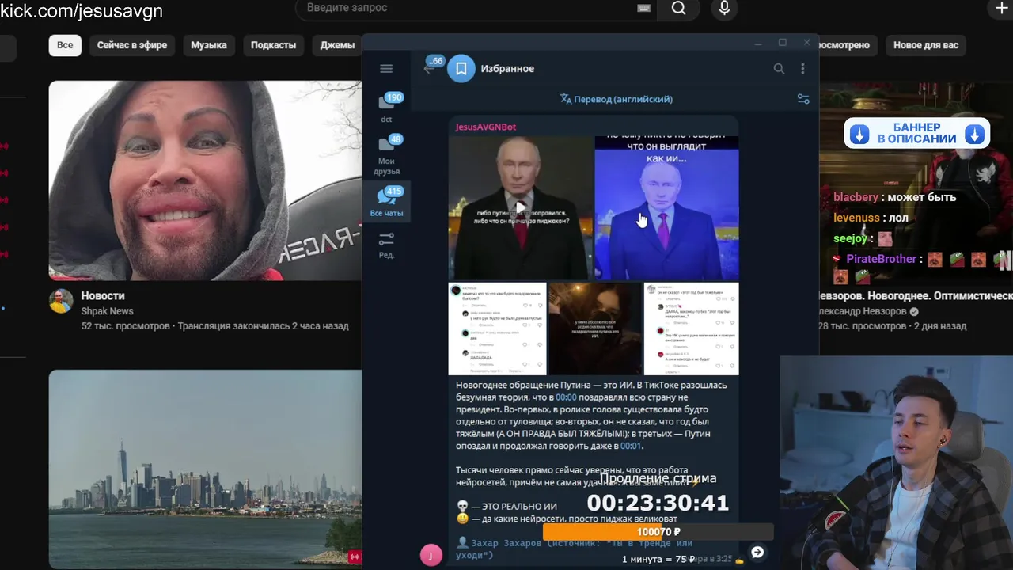Image resolution: width=1013 pixels, height=570 pixels.
Task: Click the Баннер в описании overlay
Action: [917, 133]
